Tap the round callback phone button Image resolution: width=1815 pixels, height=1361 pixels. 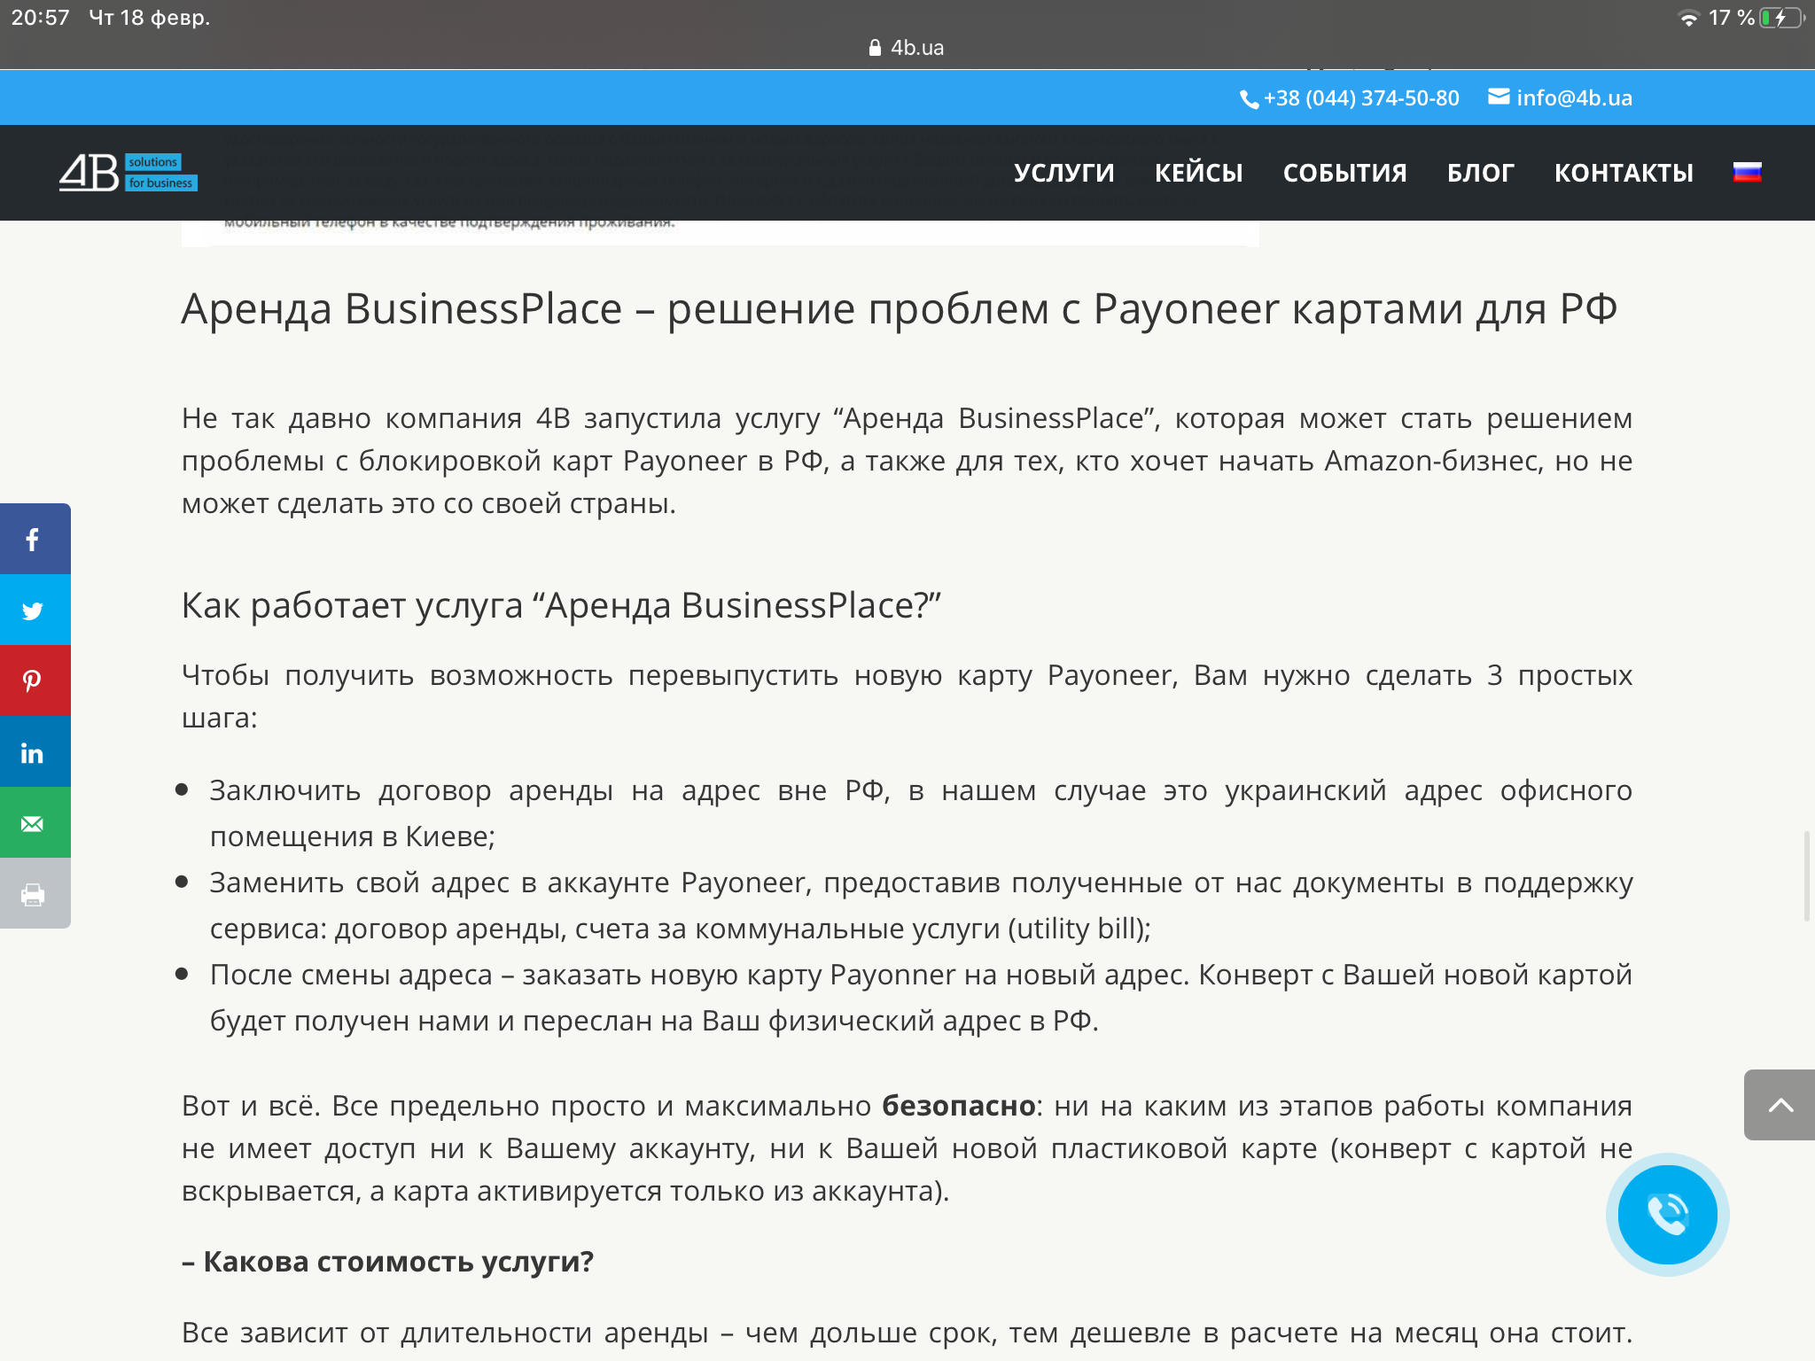click(x=1667, y=1214)
